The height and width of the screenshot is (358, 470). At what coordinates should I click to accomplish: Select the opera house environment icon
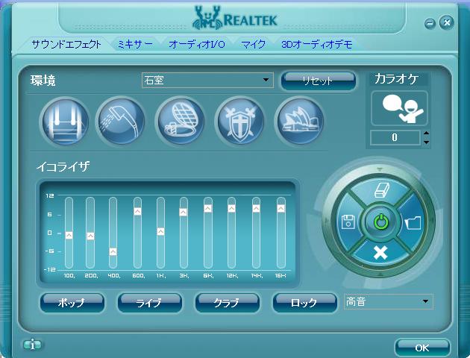[x=299, y=120]
